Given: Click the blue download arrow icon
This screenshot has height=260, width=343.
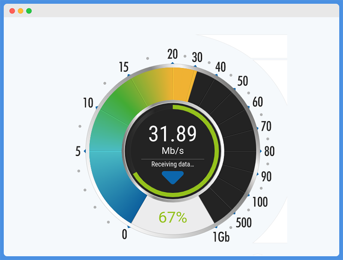Looking at the screenshot, I should 173,178.
